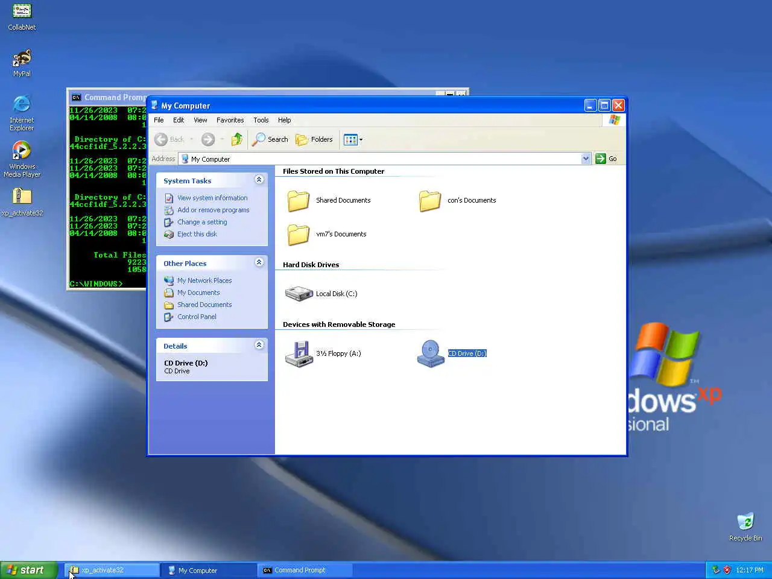Click the taskbar clock
Viewport: 772px width, 579px height.
[x=750, y=570]
